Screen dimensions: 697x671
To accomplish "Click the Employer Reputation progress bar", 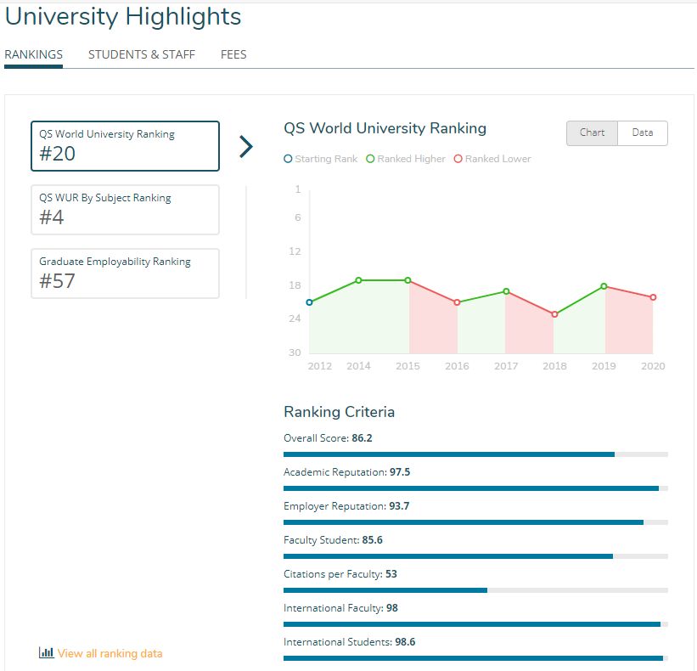I will point(475,522).
